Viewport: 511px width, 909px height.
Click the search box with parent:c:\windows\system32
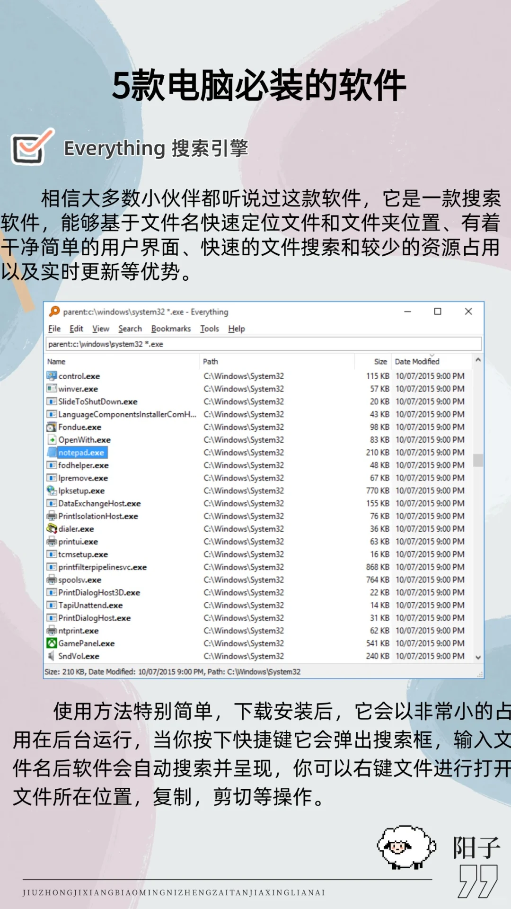(264, 344)
